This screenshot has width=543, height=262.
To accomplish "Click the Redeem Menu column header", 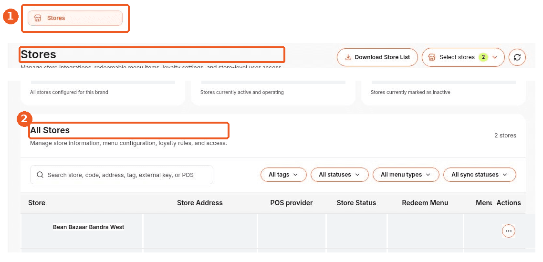I will [x=425, y=203].
